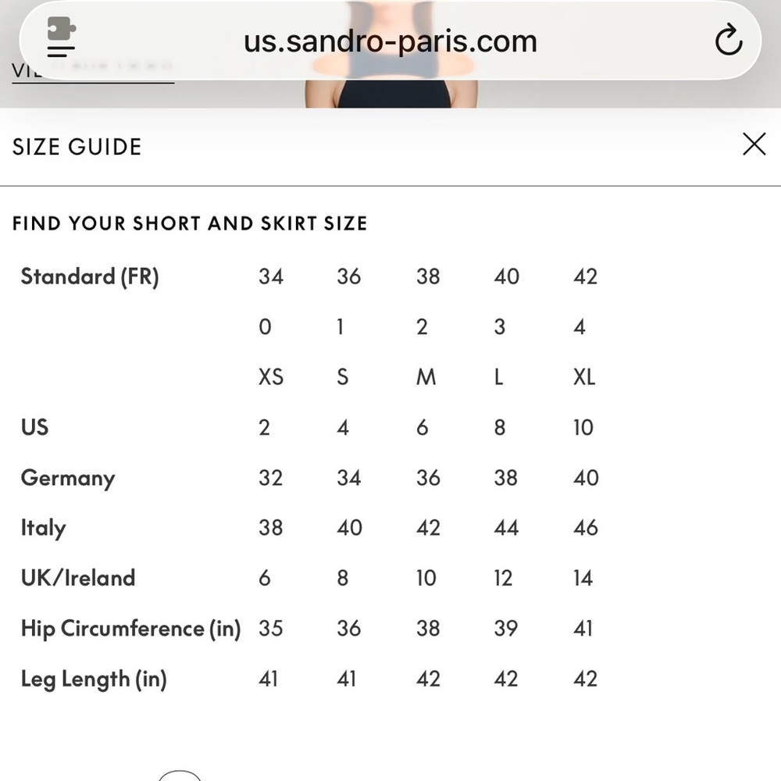Screen dimensions: 781x781
Task: Click the Leg Length (in) label
Action: point(94,679)
